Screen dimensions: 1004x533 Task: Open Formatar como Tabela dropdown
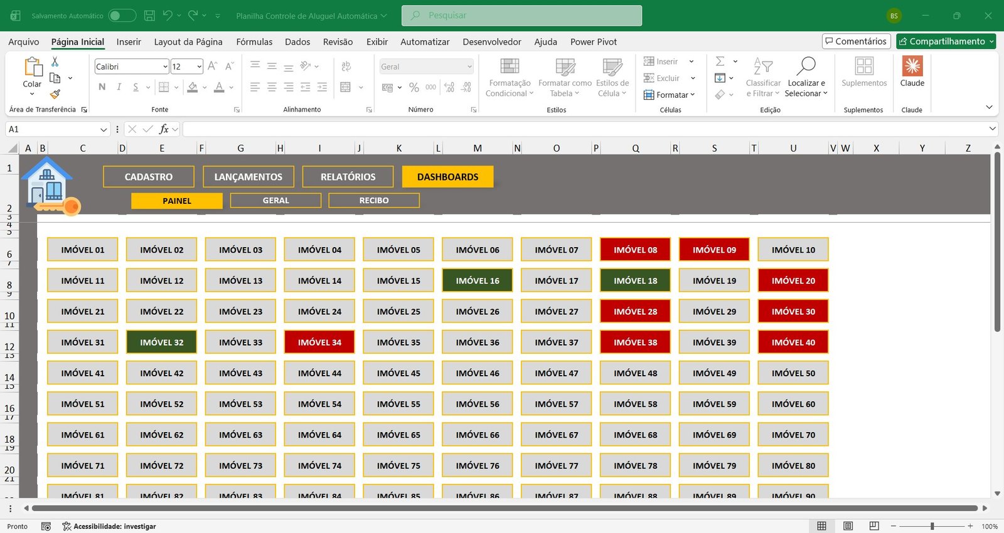[x=565, y=77]
